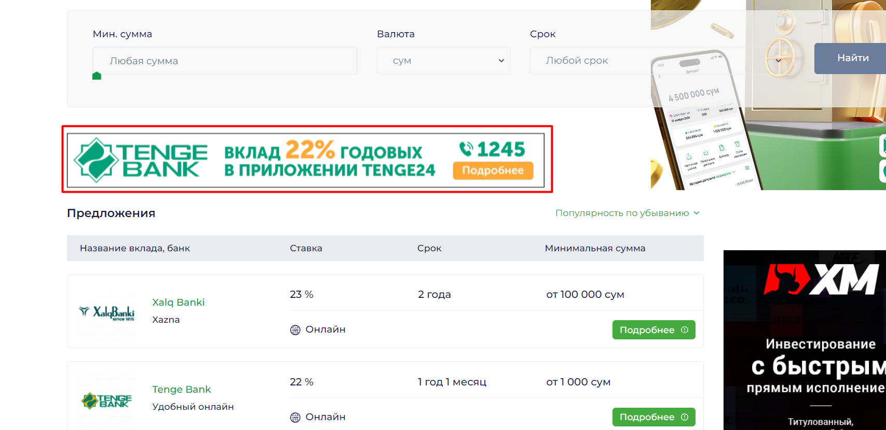Open the XM investment advertisement

[x=805, y=340]
